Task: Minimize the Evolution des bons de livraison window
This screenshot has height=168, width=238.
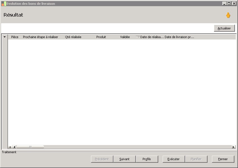Action: coord(224,3)
